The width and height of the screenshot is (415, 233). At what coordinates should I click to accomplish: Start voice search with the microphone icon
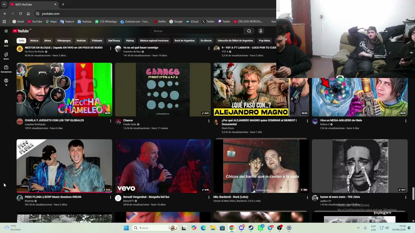[261, 31]
